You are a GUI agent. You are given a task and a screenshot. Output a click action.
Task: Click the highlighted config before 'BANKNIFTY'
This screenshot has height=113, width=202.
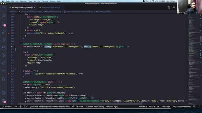(48, 47)
